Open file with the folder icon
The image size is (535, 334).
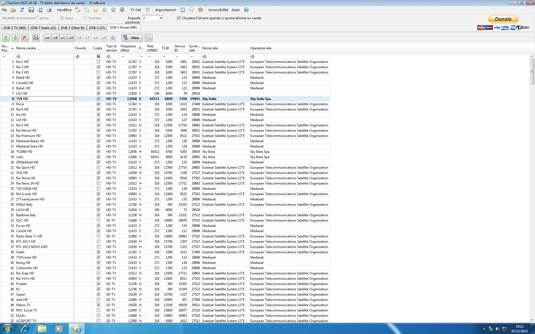pos(13,10)
